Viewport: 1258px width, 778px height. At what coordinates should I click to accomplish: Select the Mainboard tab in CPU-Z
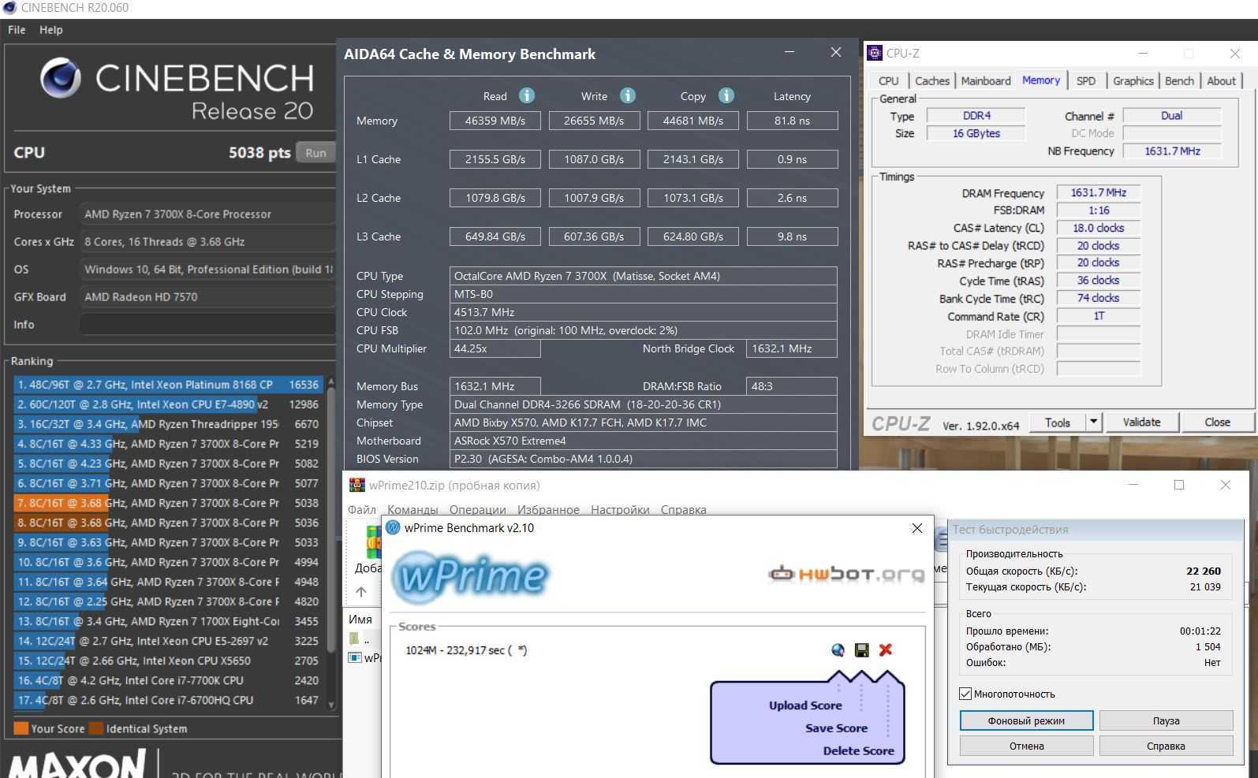985,81
